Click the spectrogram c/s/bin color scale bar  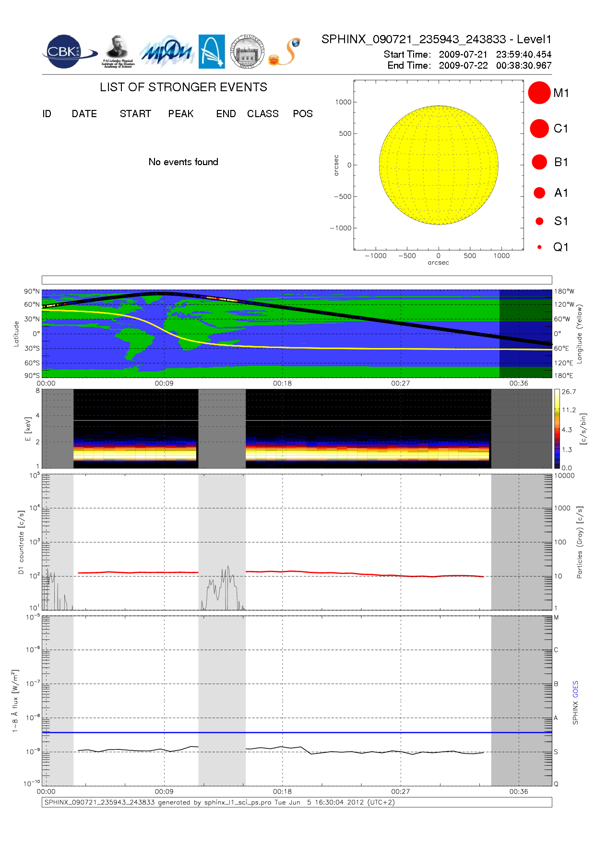pyautogui.click(x=557, y=429)
